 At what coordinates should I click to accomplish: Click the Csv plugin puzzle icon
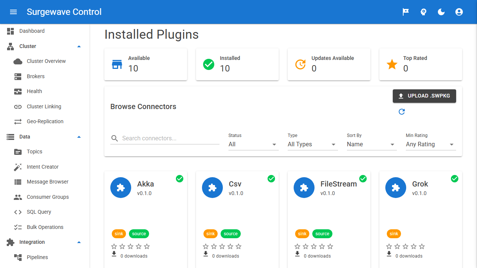(x=212, y=188)
